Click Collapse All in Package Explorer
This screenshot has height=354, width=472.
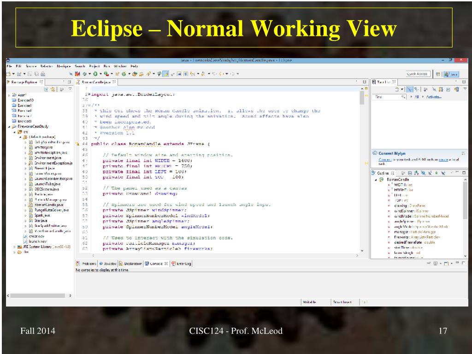point(47,89)
